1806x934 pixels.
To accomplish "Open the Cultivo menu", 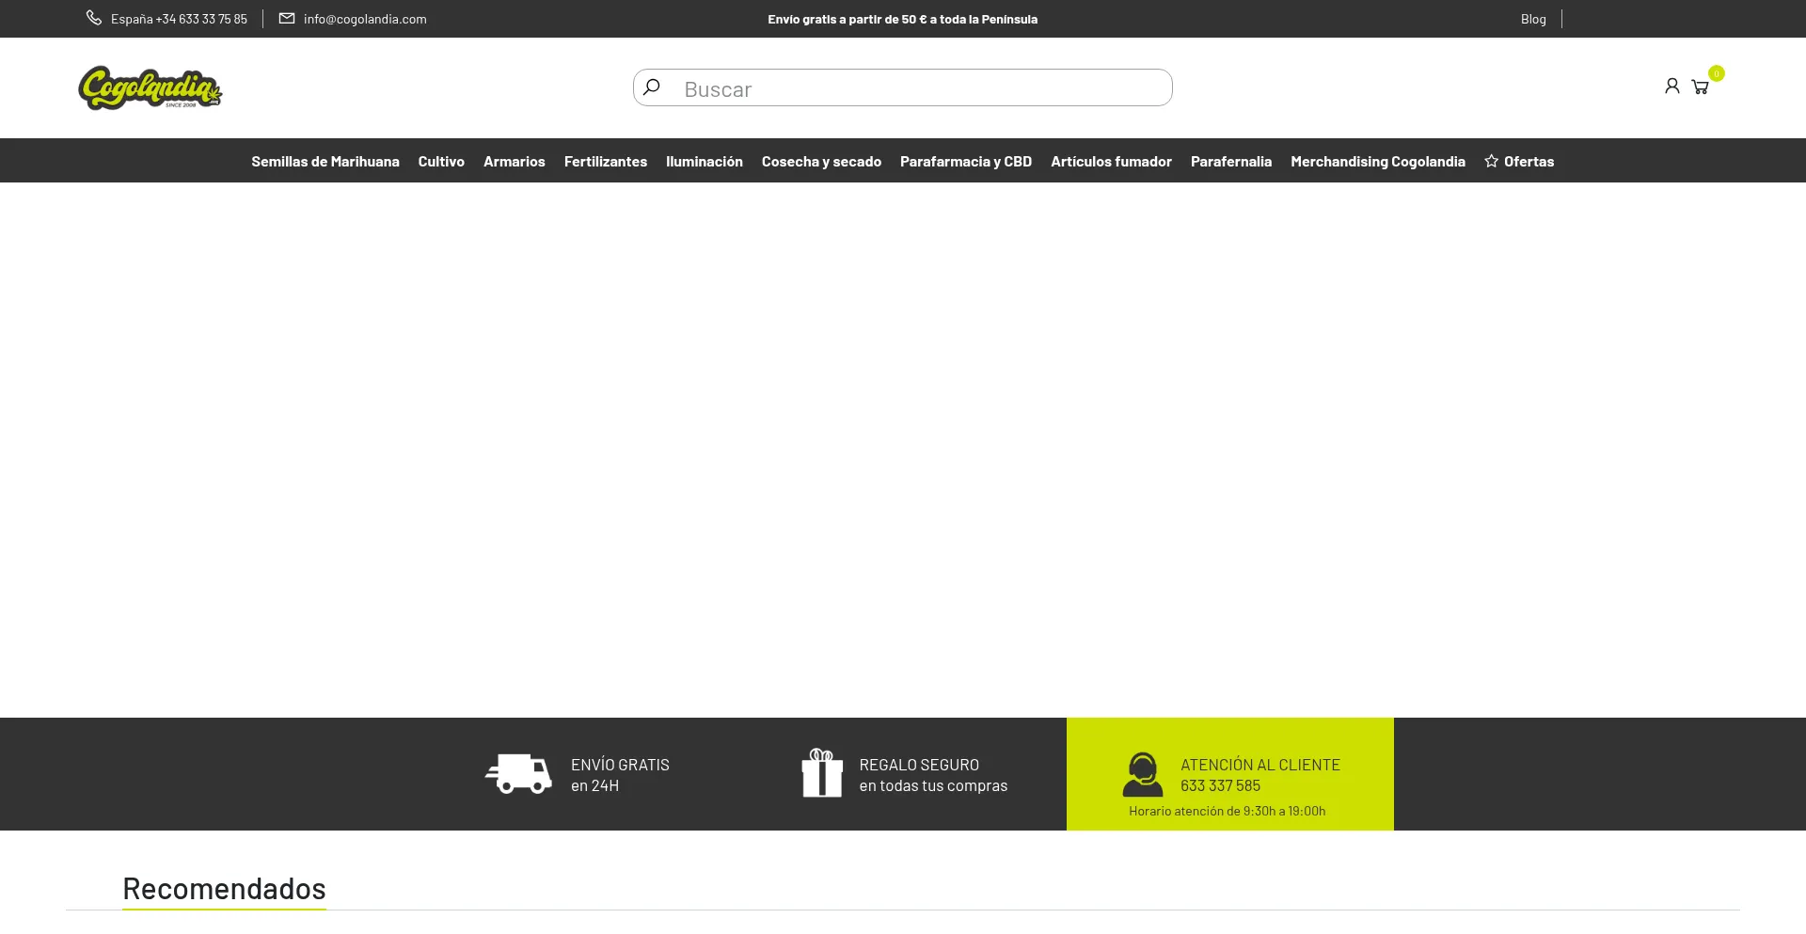I will [x=441, y=161].
